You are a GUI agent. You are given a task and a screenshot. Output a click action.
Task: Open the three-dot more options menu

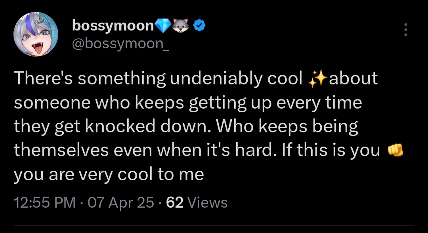tap(405, 30)
